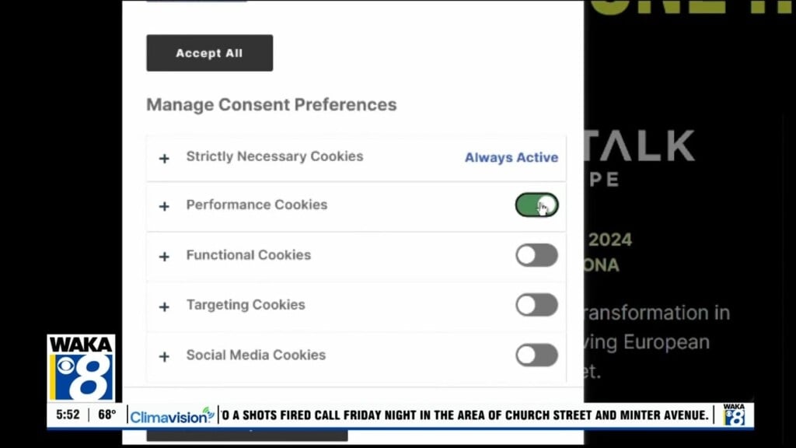Click the 68° temperature readout
The image size is (796, 448).
pos(107,415)
